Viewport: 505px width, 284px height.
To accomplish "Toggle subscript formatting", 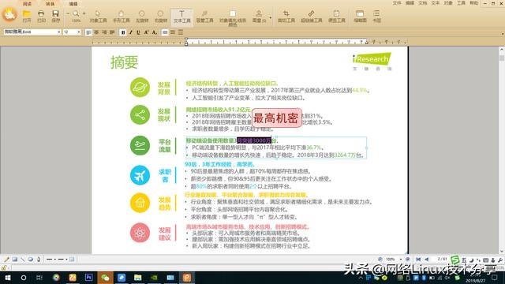I will tap(155, 32).
